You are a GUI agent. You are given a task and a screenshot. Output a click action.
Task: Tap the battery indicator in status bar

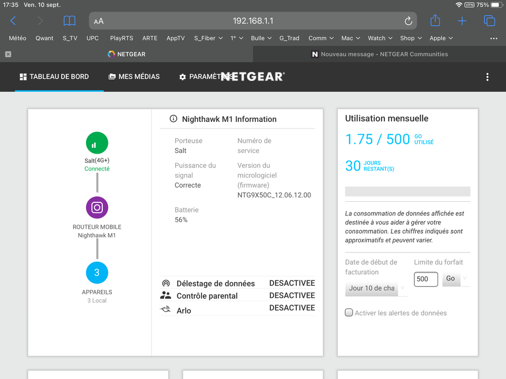(497, 5)
